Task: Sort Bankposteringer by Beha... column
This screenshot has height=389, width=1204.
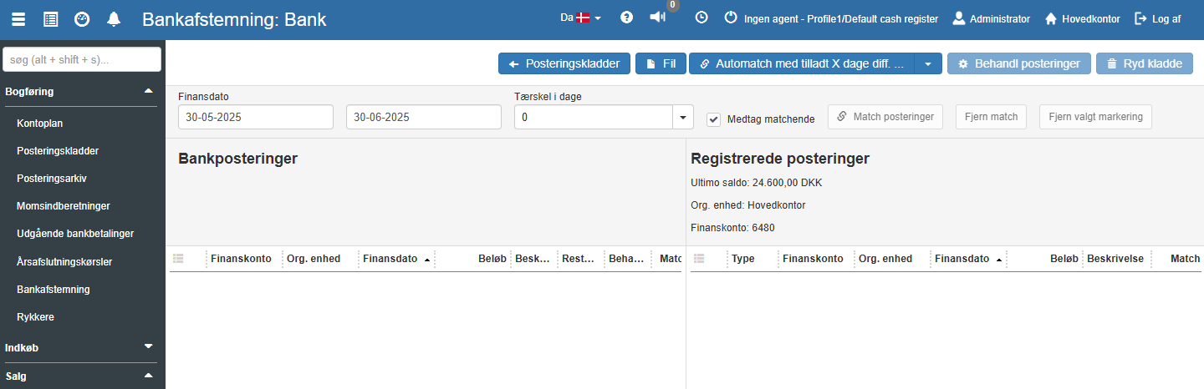Action: pyautogui.click(x=626, y=259)
